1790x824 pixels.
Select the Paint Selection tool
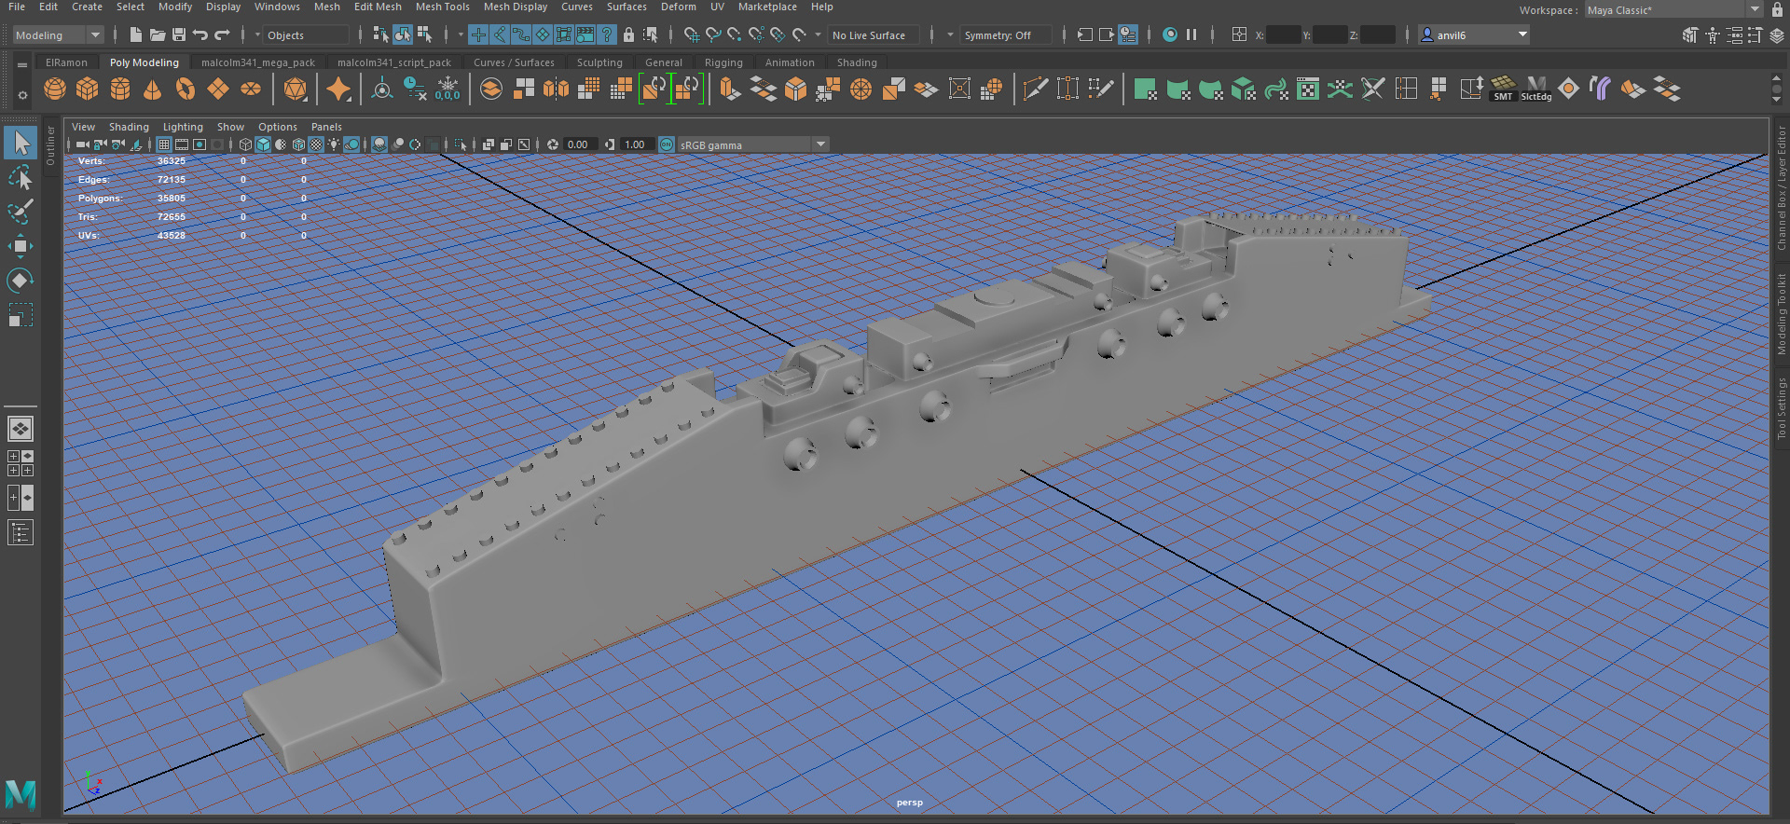(x=20, y=212)
